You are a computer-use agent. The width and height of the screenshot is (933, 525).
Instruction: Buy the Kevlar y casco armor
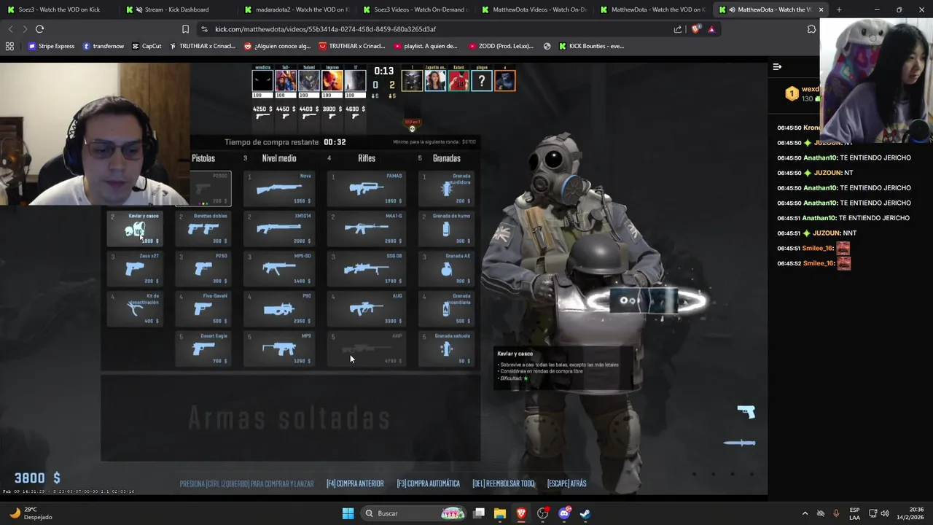135,228
